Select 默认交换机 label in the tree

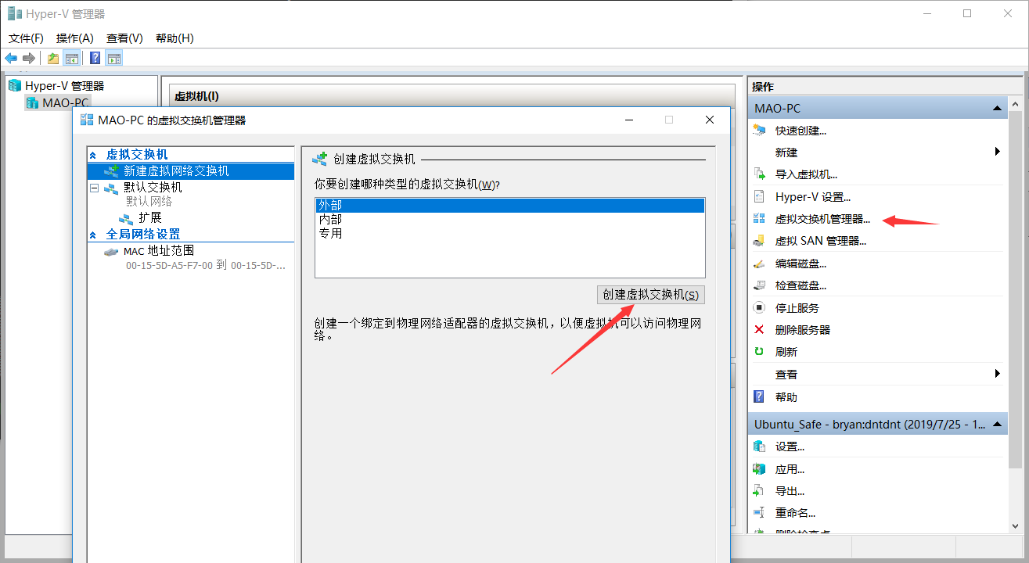pos(153,188)
